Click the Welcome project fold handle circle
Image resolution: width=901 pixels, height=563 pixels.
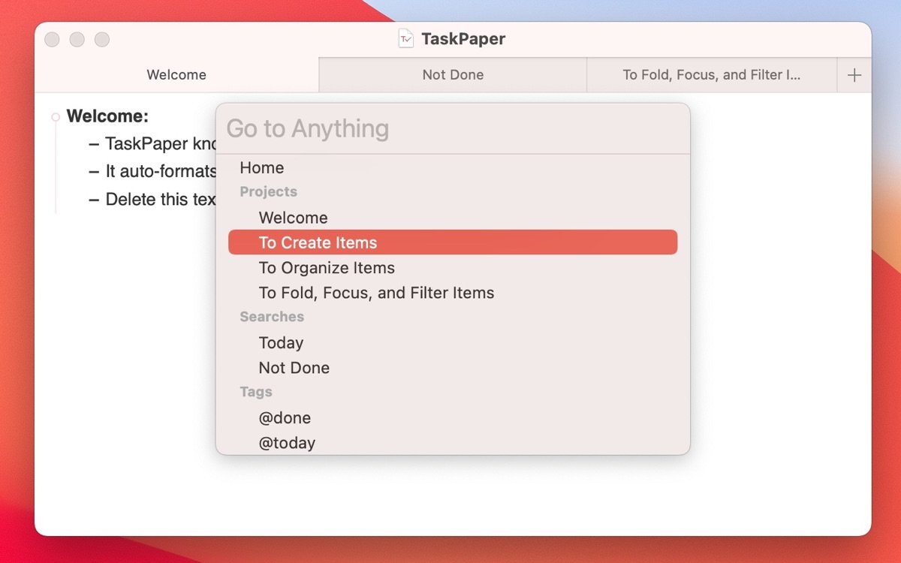pyautogui.click(x=56, y=117)
